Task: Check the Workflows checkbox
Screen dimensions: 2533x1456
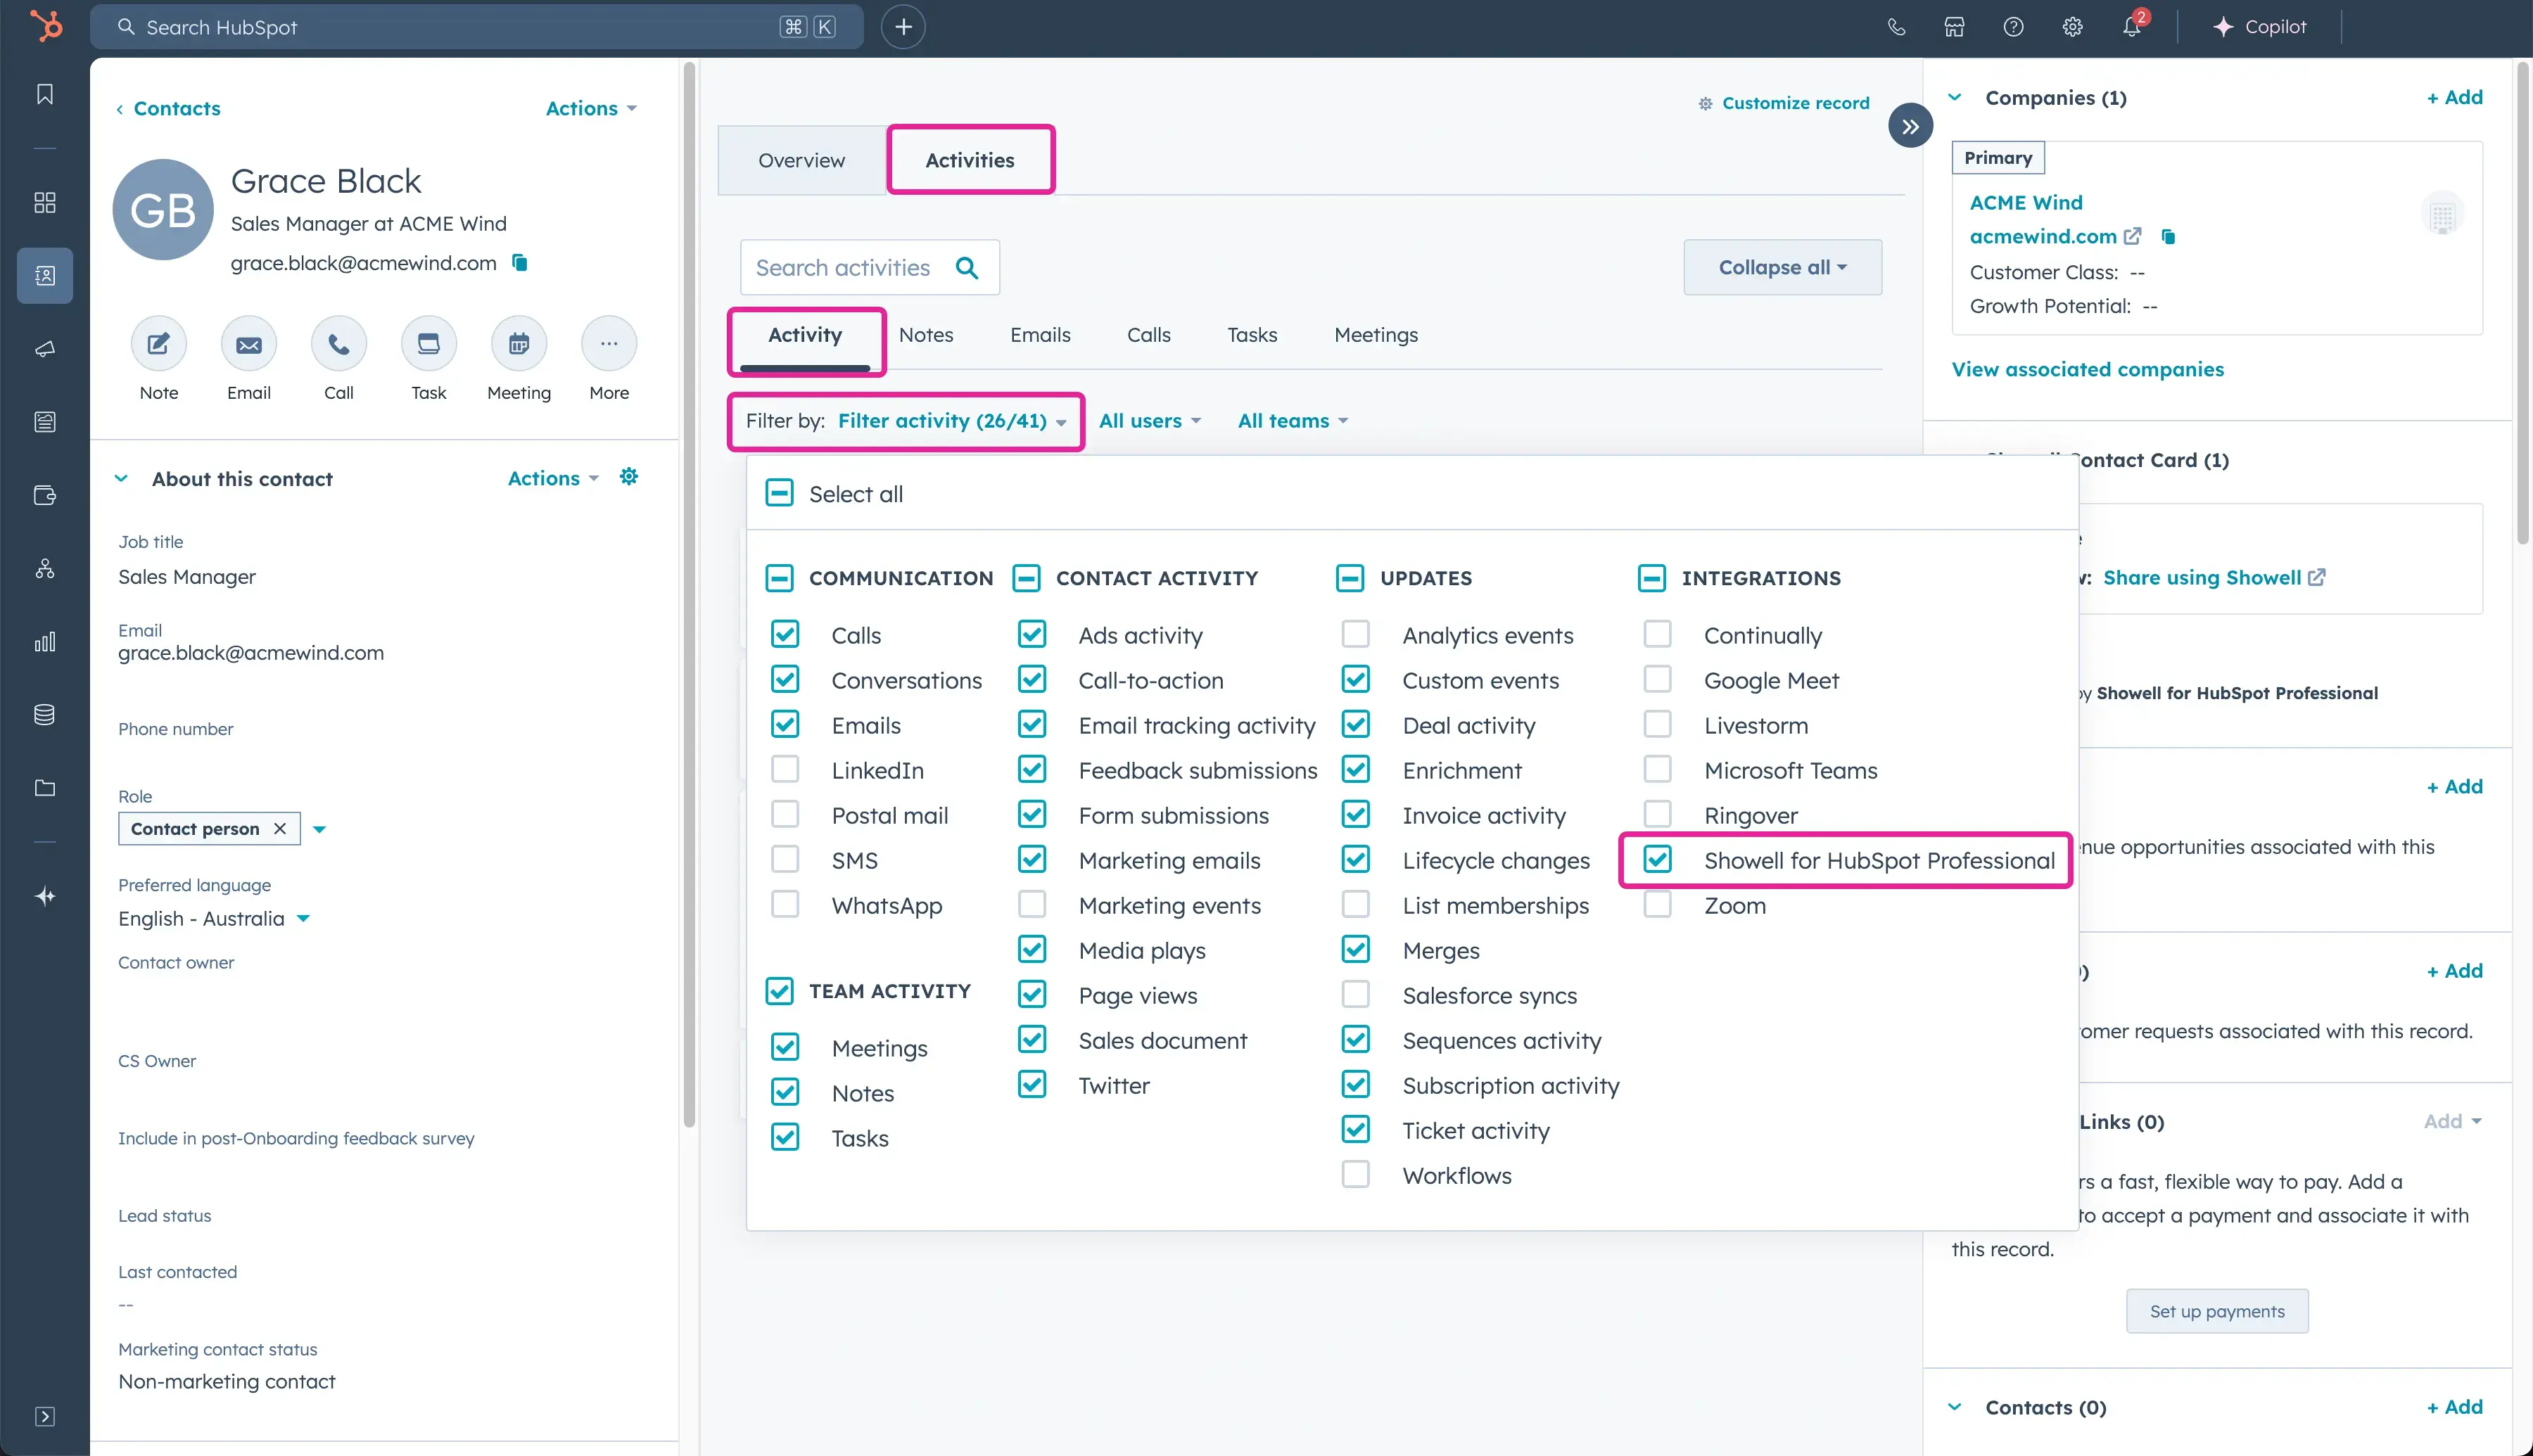Action: coord(1356,1174)
